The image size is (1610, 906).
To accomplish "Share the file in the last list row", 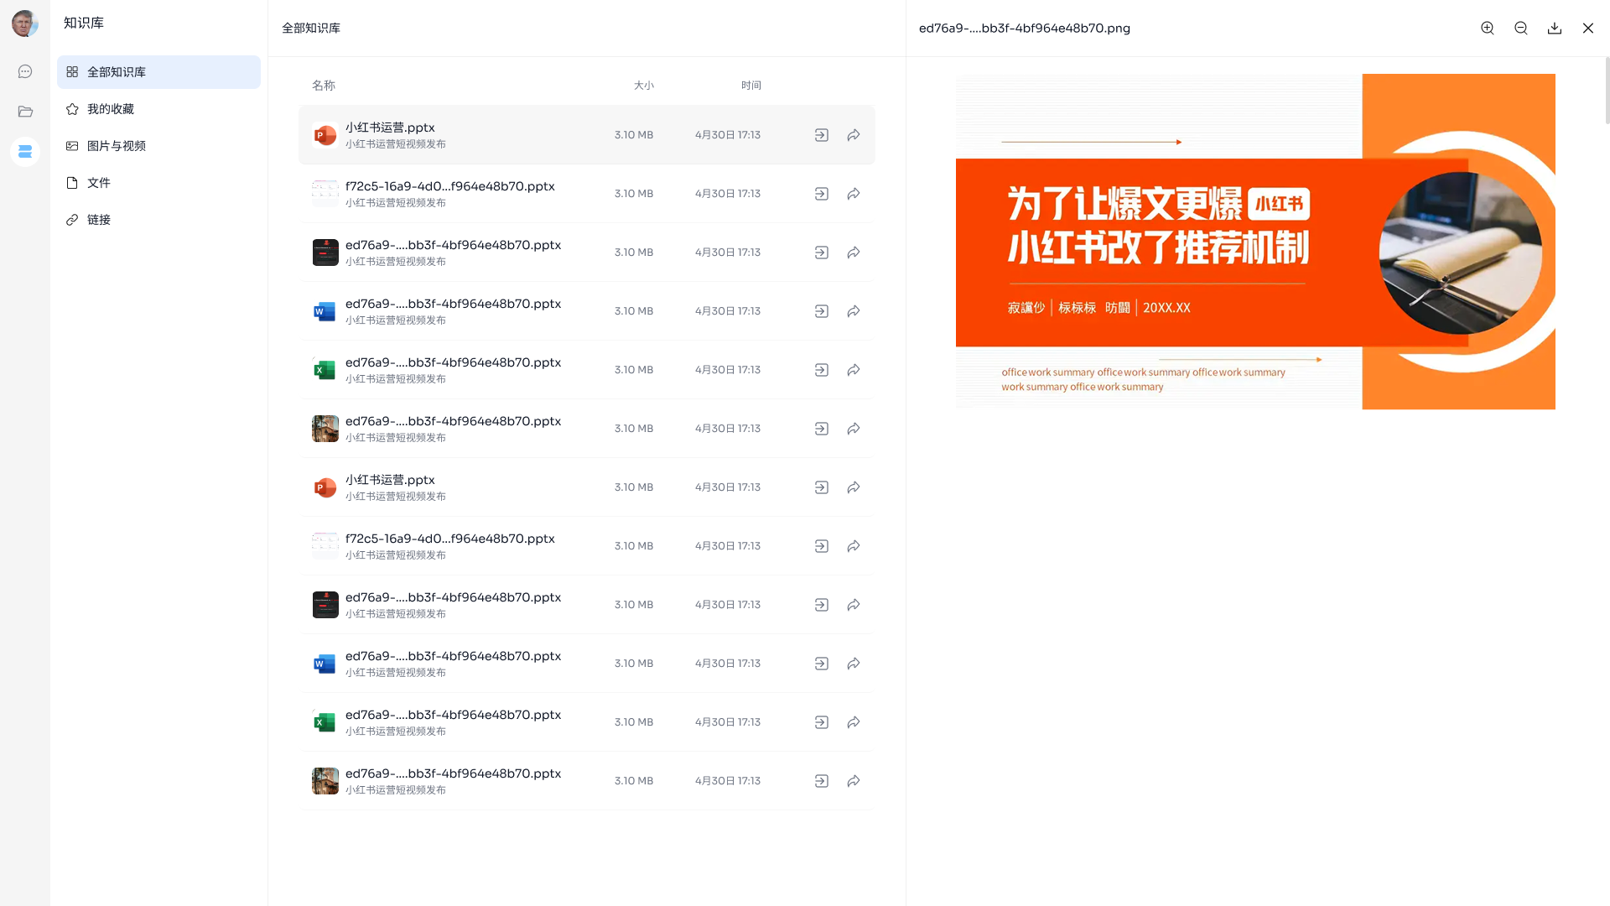I will click(x=854, y=781).
